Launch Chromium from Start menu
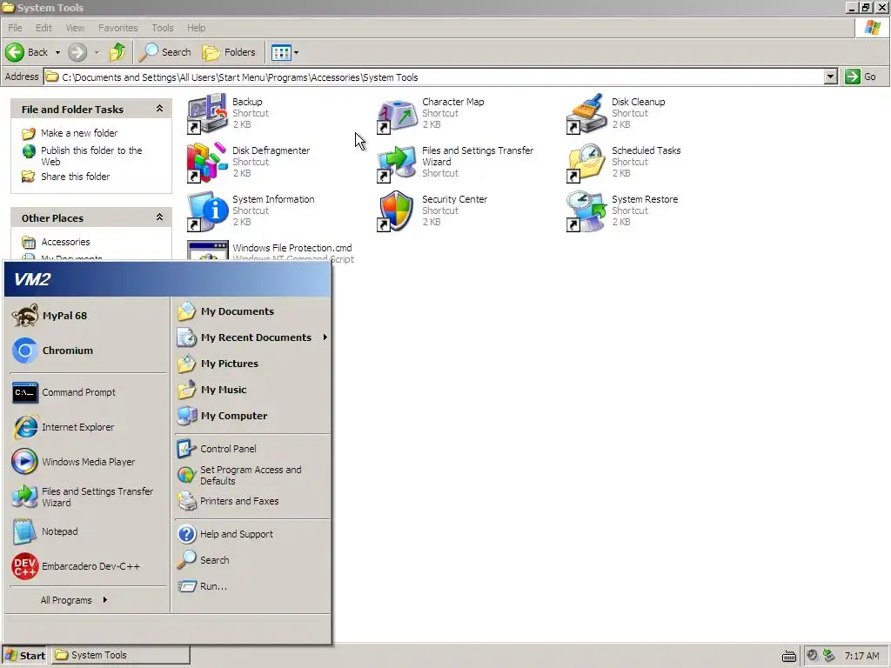 pos(88,351)
